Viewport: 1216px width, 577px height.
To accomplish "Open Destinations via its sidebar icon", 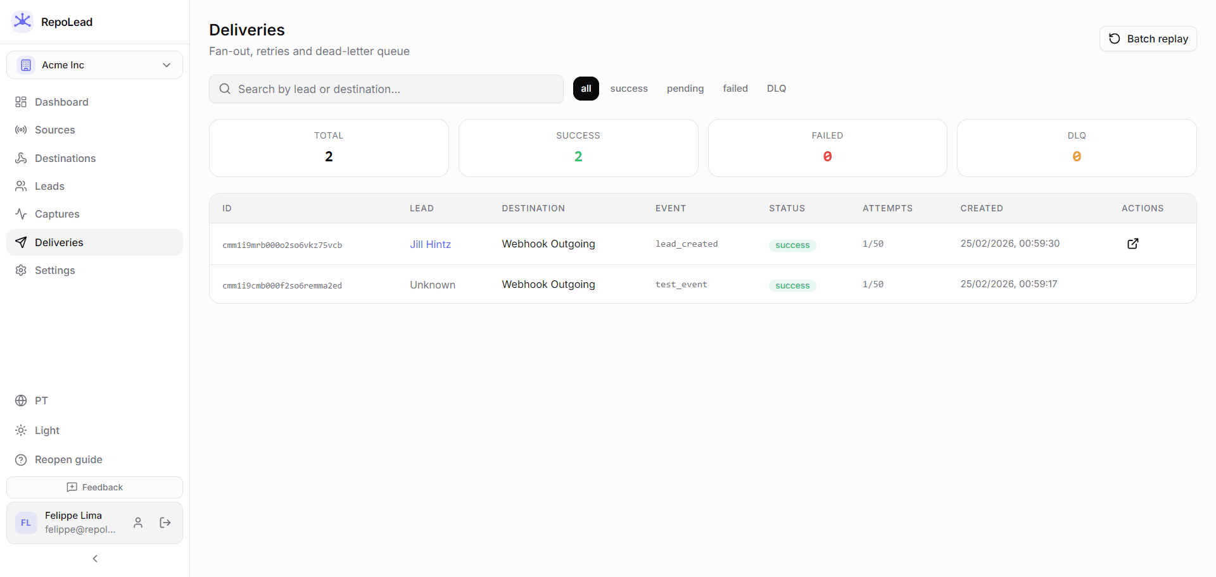I will 21,158.
